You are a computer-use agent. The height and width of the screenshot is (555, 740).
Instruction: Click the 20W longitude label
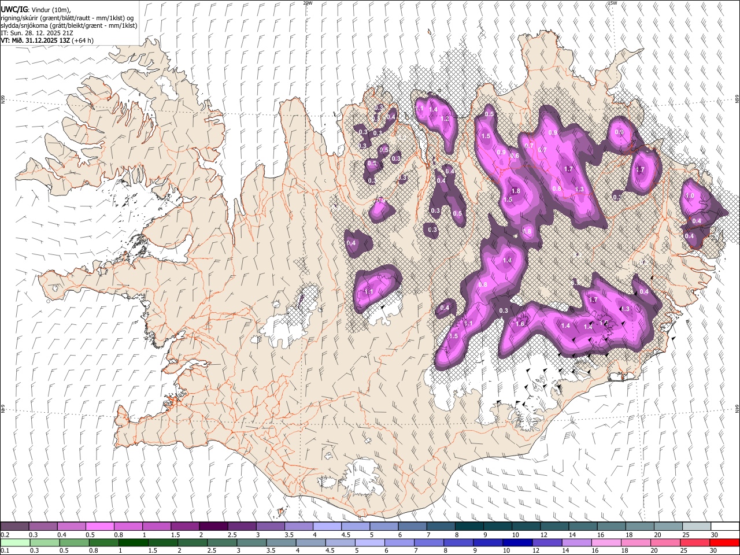click(308, 3)
